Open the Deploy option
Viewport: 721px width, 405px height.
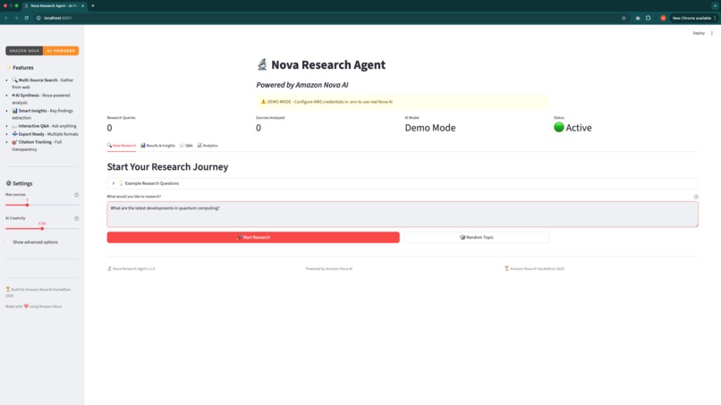(699, 33)
